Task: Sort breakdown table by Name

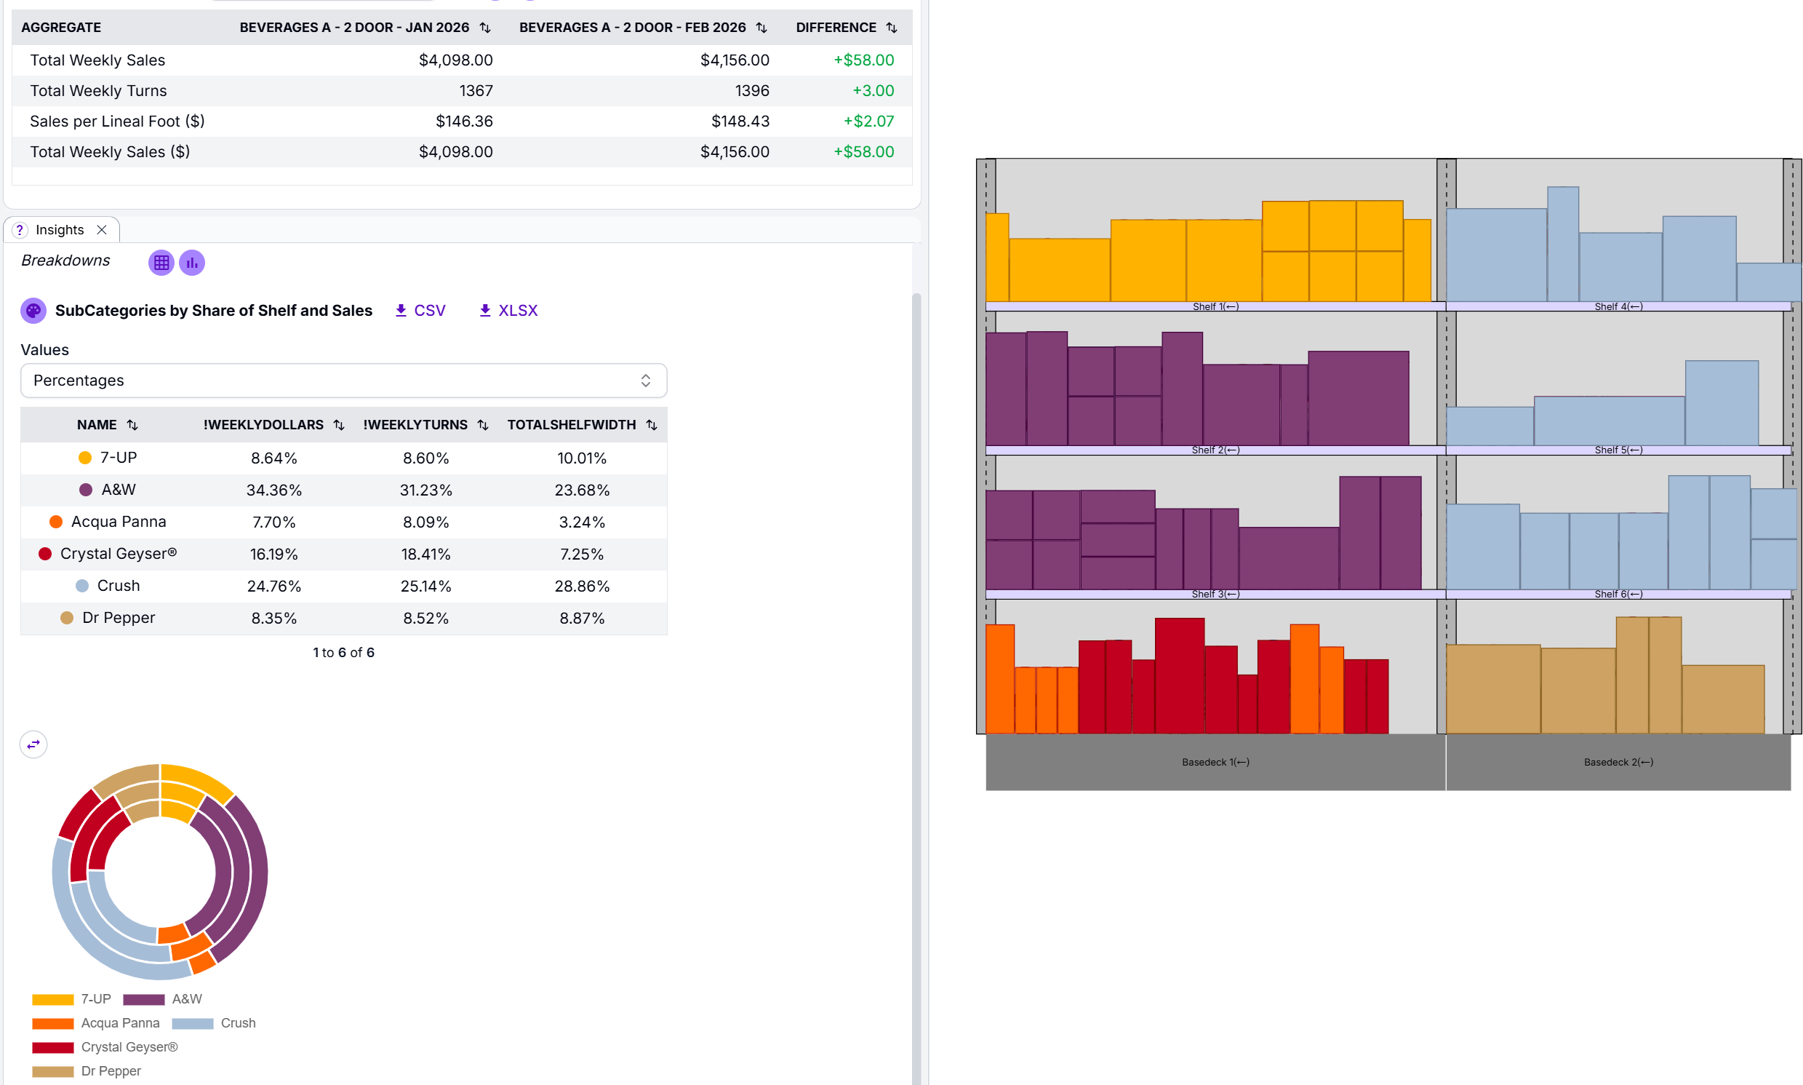Action: [x=132, y=425]
